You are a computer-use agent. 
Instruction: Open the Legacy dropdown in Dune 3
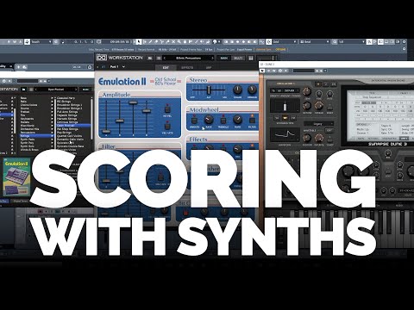click(319, 124)
